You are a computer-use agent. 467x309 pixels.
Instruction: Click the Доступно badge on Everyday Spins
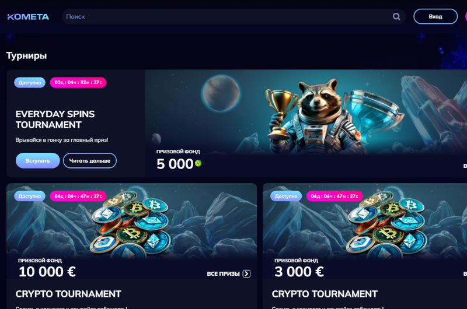click(x=30, y=82)
